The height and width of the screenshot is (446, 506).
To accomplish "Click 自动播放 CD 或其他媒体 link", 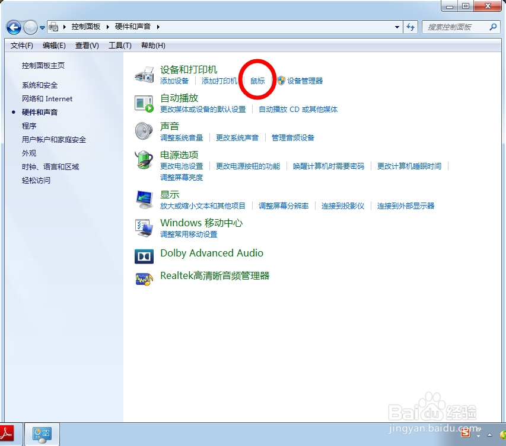I will coord(298,109).
